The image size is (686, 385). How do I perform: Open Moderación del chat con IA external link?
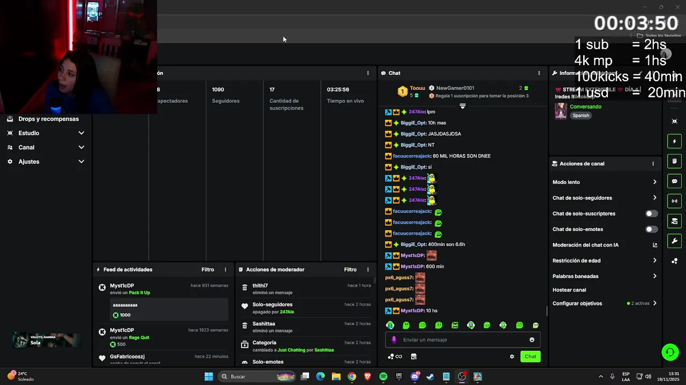(655, 245)
